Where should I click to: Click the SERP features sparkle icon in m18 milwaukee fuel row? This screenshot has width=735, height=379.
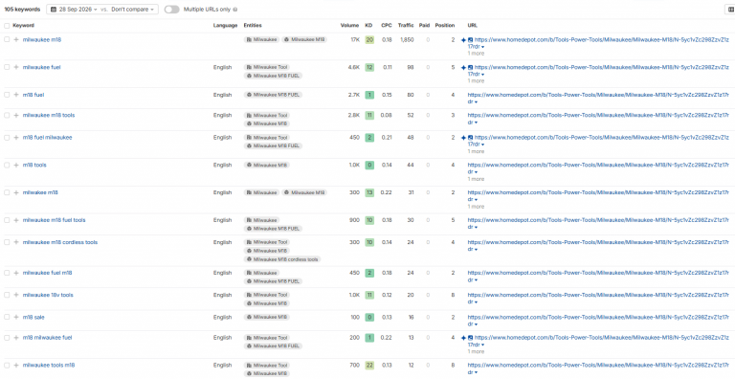point(463,338)
